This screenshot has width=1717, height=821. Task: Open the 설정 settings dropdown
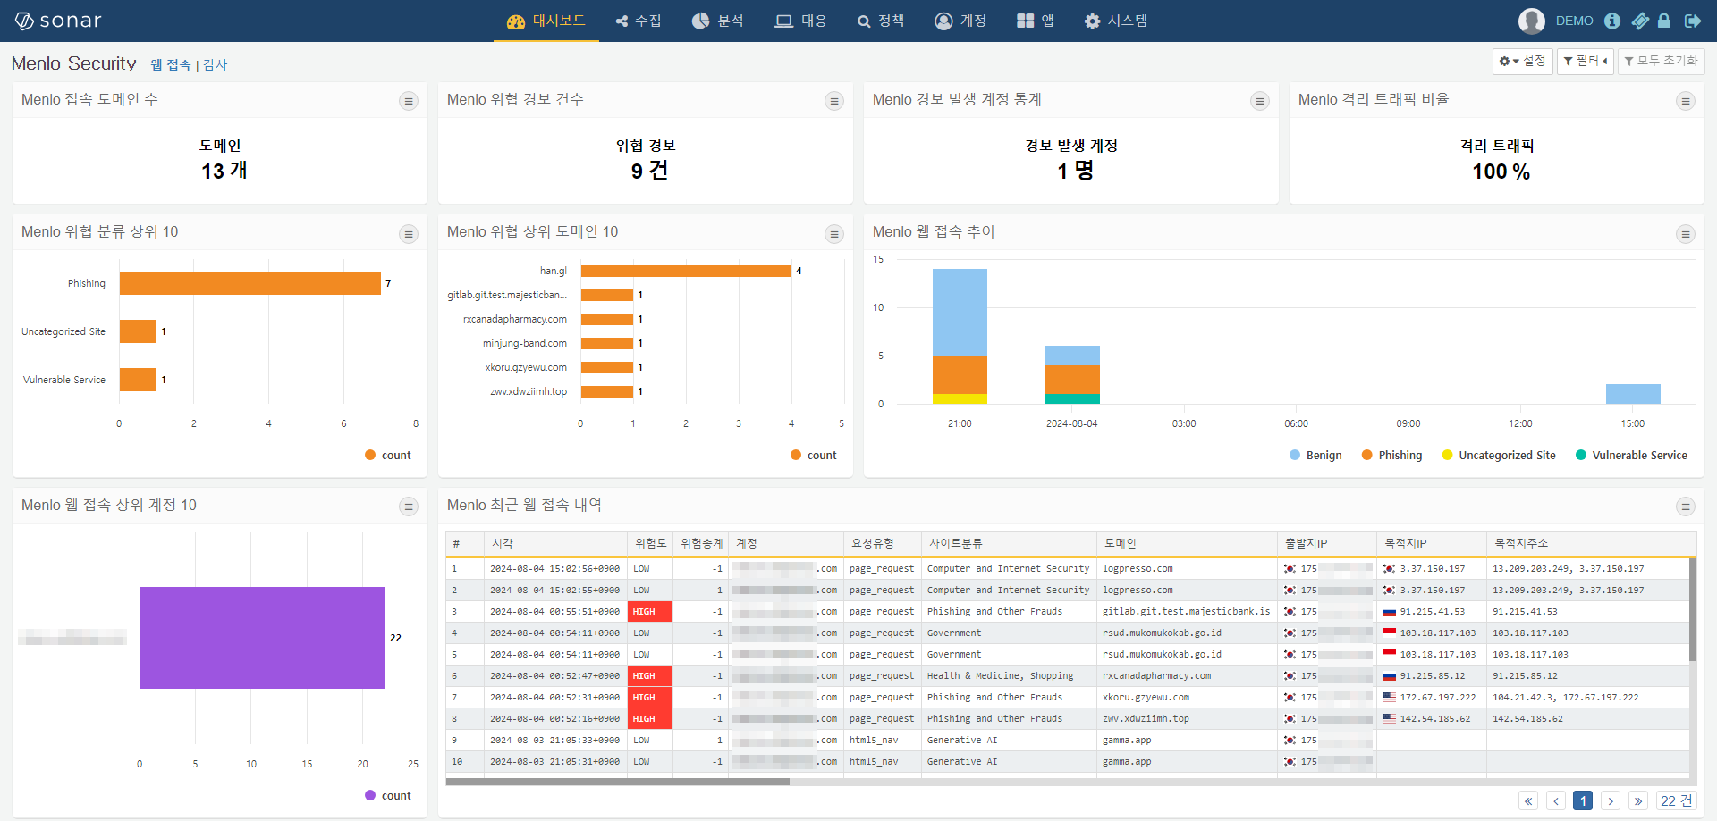coord(1522,61)
